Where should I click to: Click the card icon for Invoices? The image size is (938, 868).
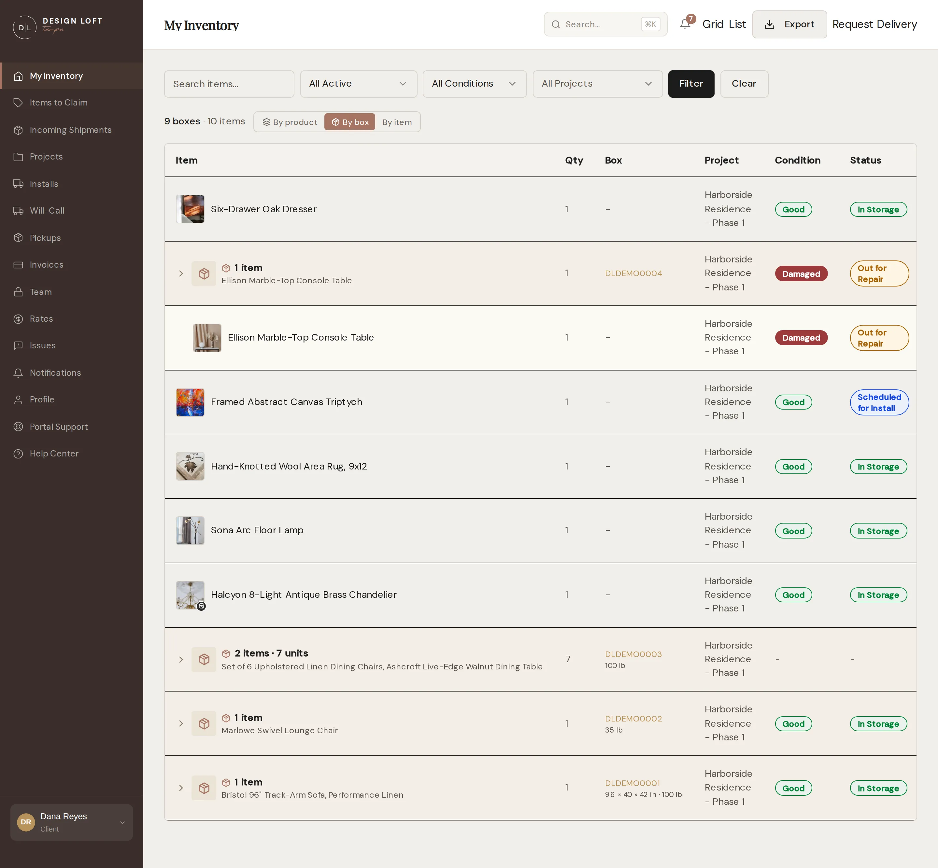point(18,265)
